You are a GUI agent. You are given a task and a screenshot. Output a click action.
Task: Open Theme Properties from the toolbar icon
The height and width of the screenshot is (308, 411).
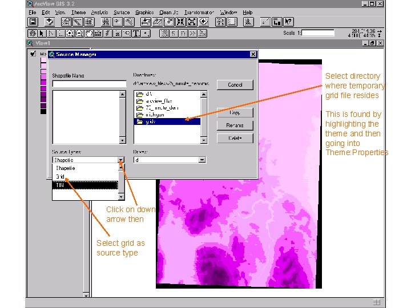(x=66, y=22)
